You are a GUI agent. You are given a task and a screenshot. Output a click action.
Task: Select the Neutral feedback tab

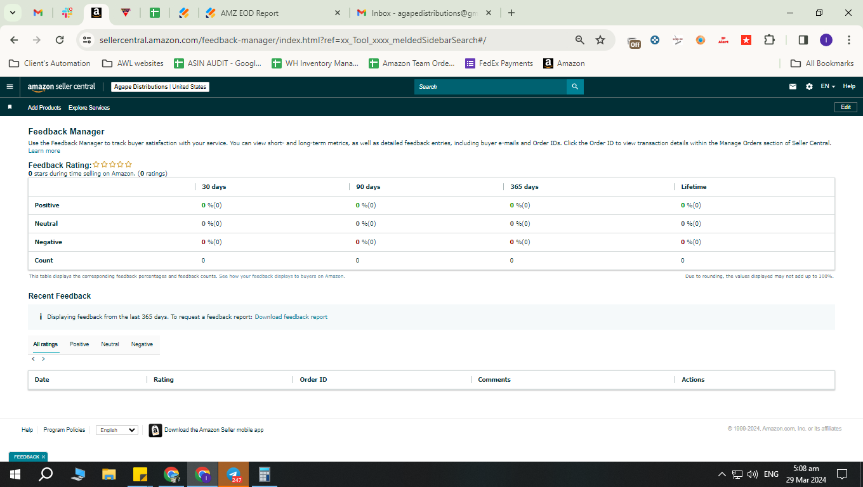pyautogui.click(x=110, y=344)
